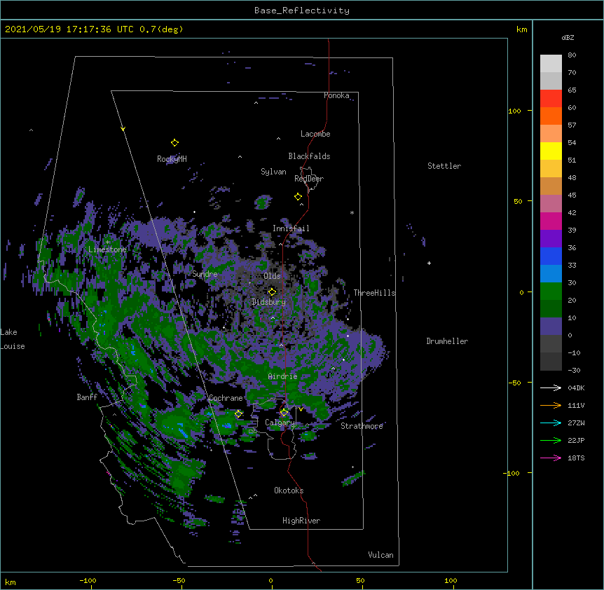Select the red 65 dBZ color swatch
This screenshot has width=604, height=590.
click(x=551, y=99)
